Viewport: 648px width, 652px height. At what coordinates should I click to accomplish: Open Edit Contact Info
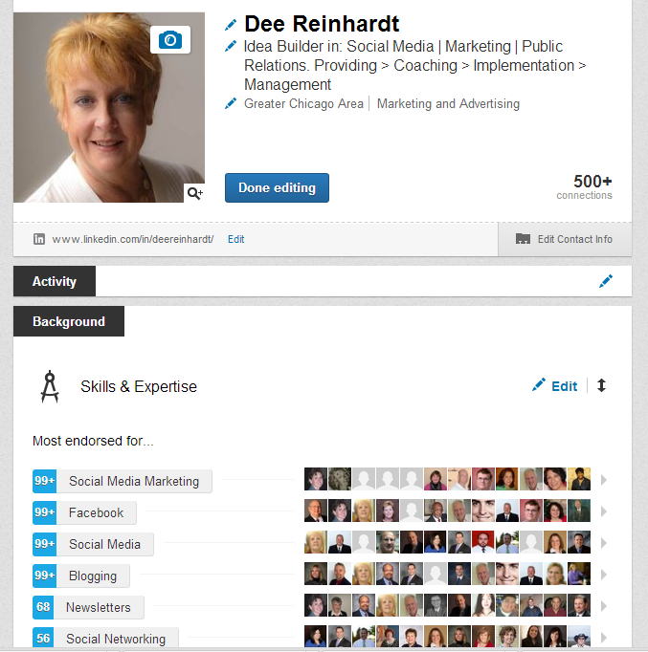(565, 239)
